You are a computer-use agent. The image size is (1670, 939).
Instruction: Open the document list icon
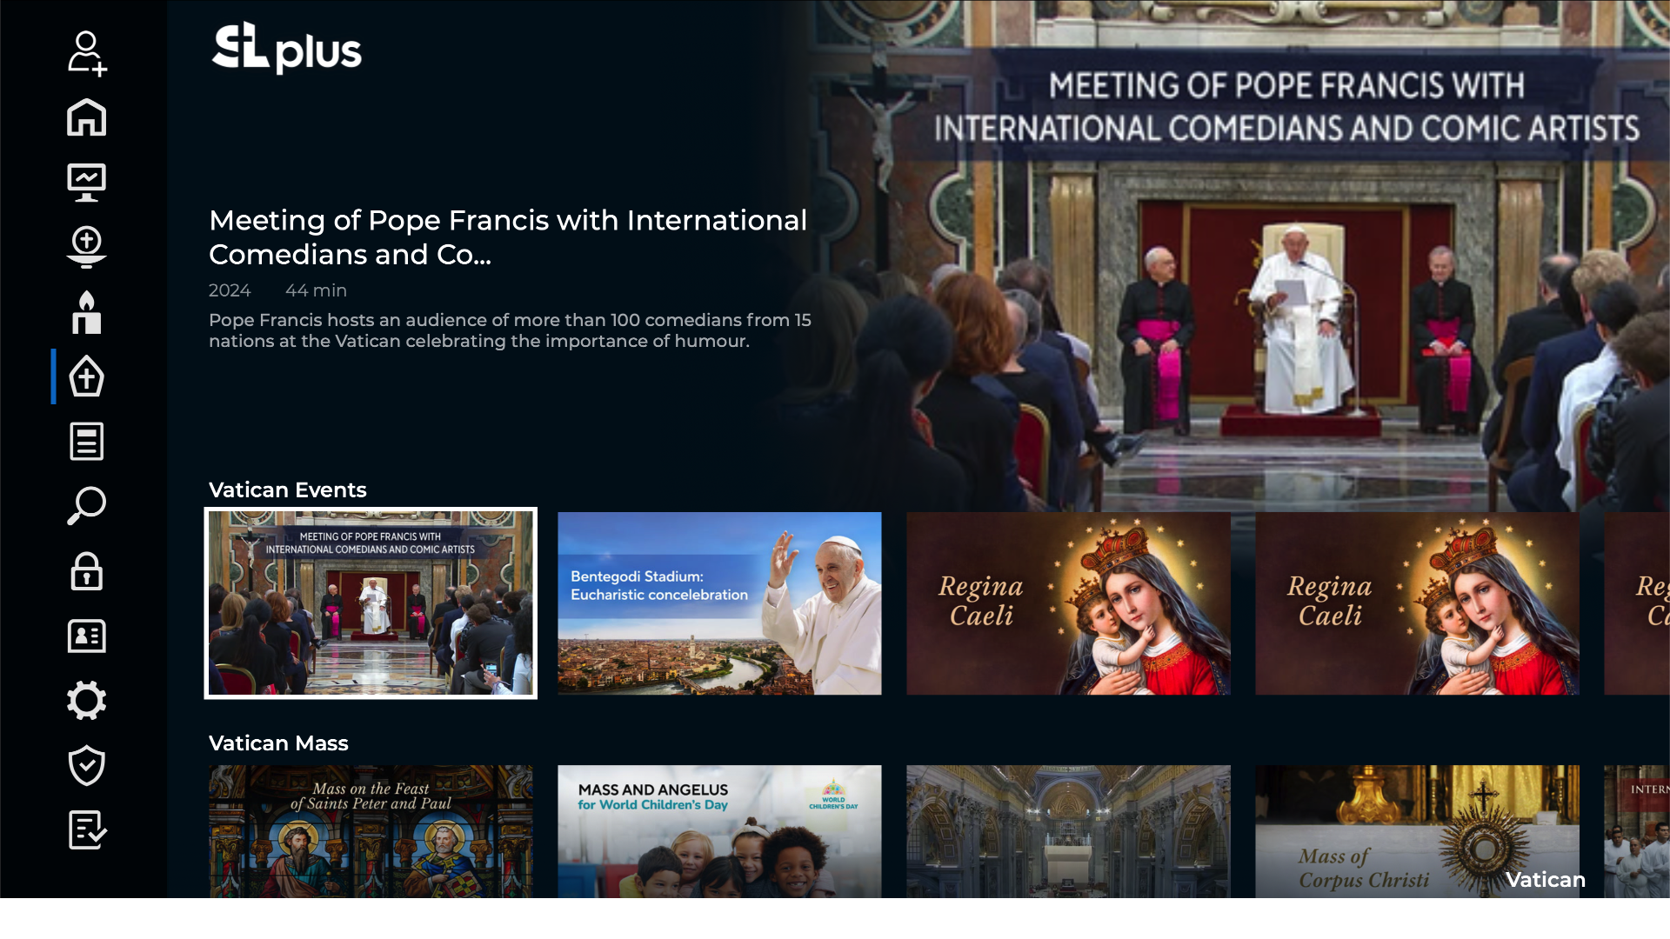pos(87,442)
